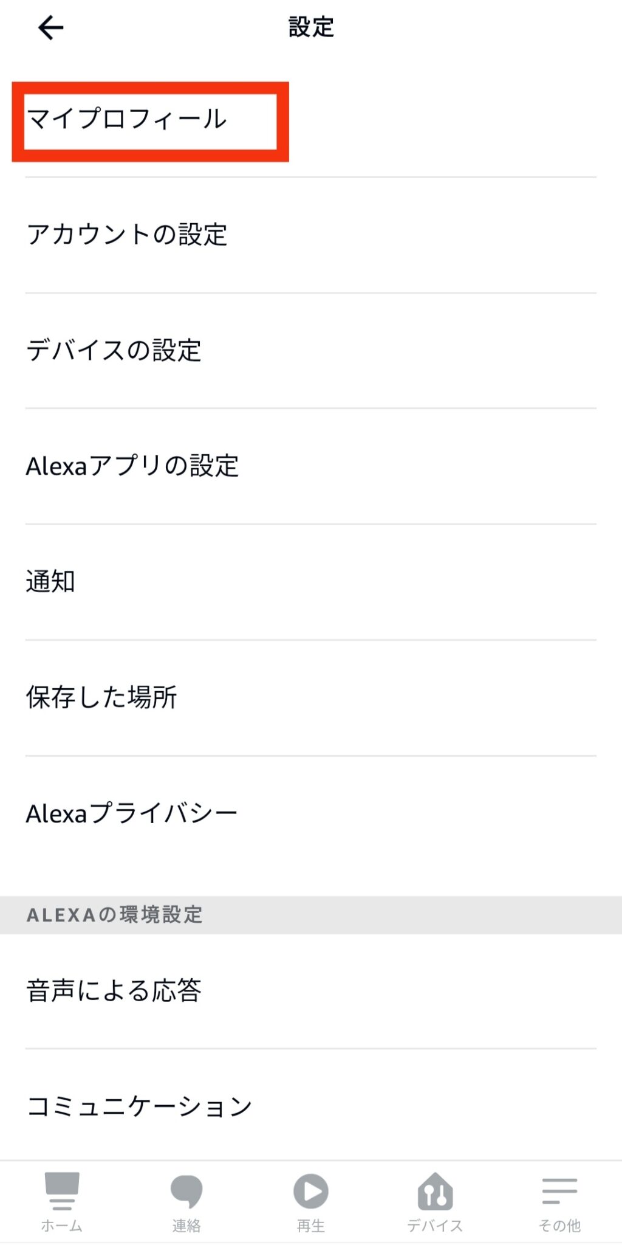Image resolution: width=622 pixels, height=1245 pixels.
Task: Open コミュニケーション settings
Action: click(311, 1106)
